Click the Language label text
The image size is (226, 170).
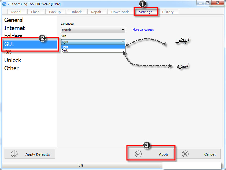coord(67,24)
